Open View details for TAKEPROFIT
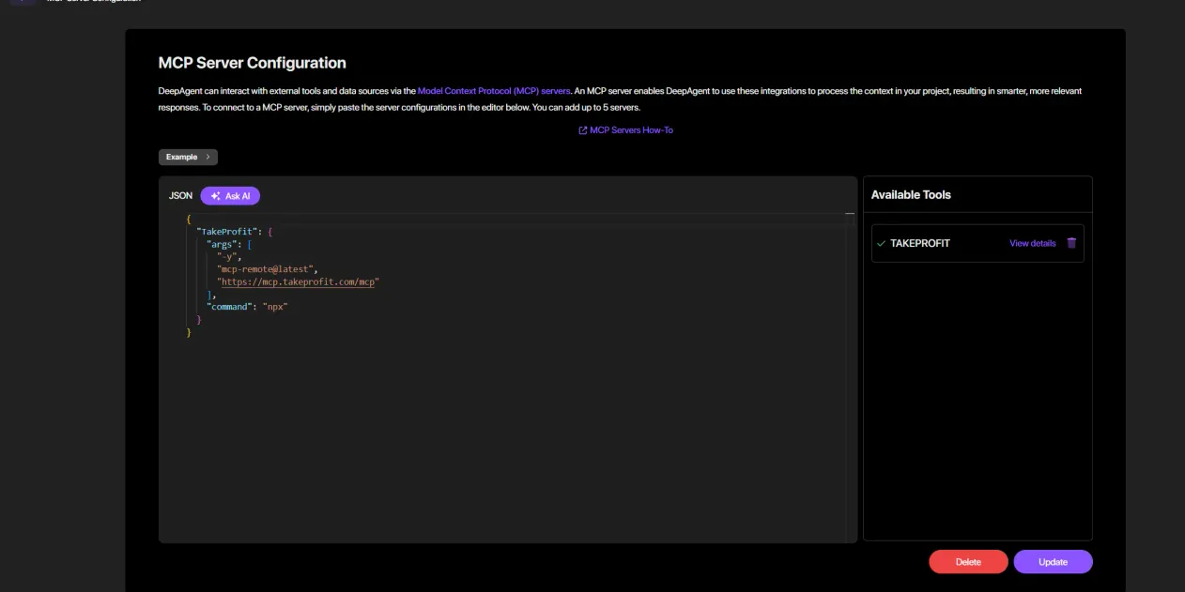Screen dimensions: 1185x592 1032,243
